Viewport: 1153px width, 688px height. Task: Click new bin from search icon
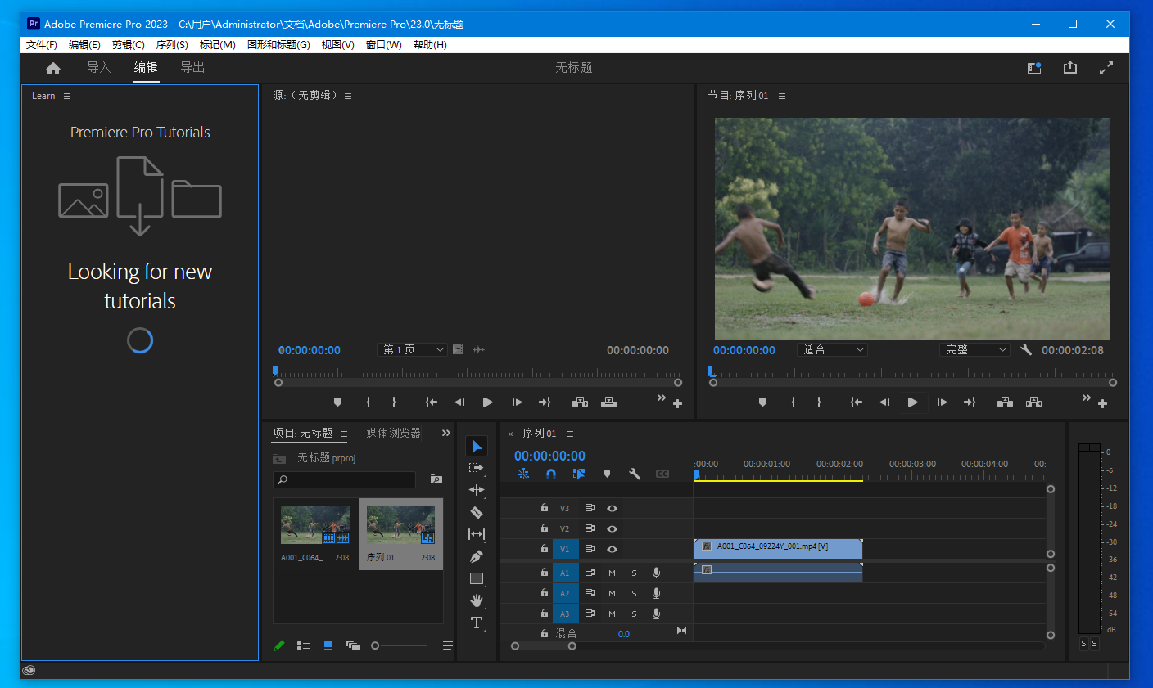point(436,479)
